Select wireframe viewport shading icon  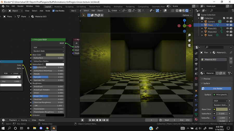pyautogui.click(x=177, y=11)
